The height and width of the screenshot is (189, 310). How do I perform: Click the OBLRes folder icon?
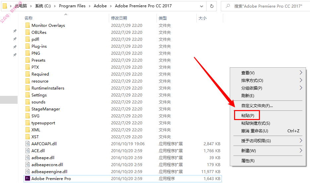[x=28, y=32]
